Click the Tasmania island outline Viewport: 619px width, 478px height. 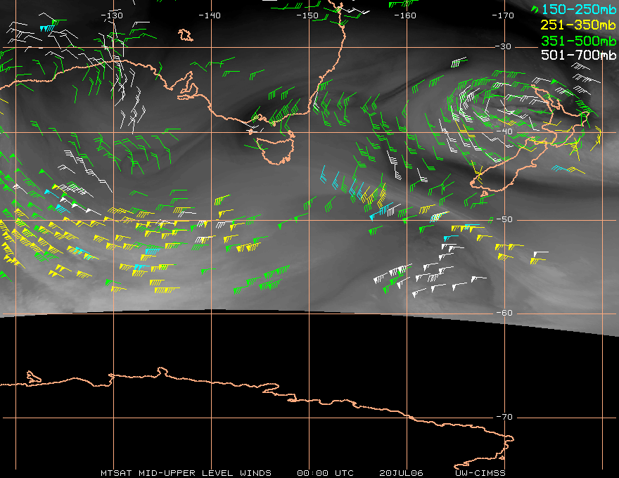pos(276,150)
